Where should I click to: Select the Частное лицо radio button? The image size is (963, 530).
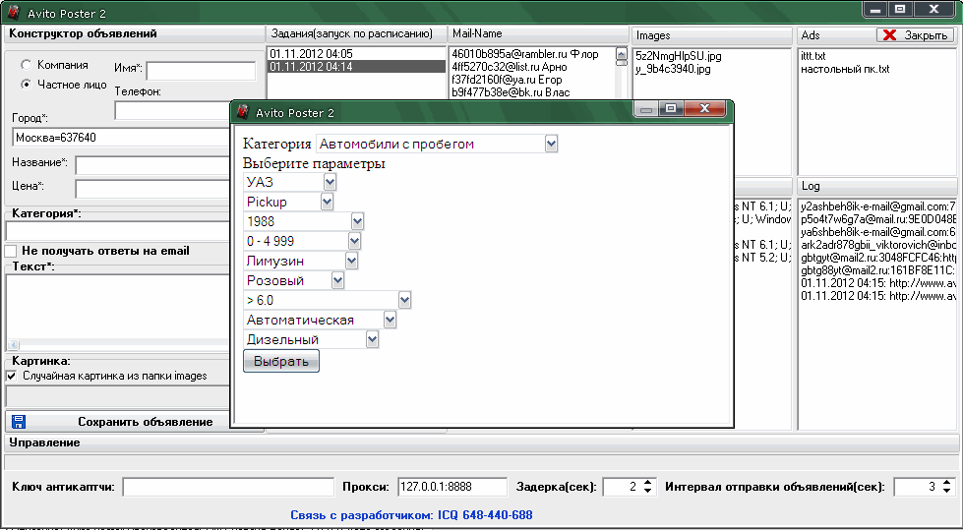[27, 85]
